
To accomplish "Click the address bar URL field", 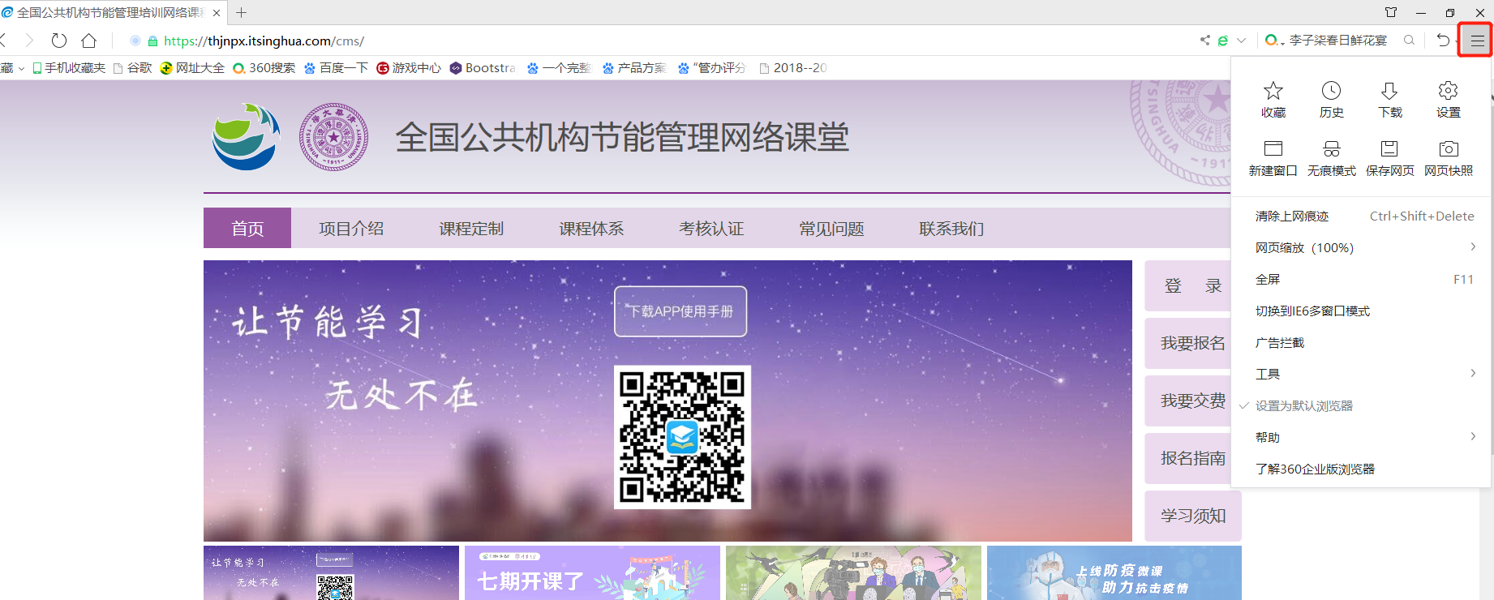I will [x=649, y=41].
